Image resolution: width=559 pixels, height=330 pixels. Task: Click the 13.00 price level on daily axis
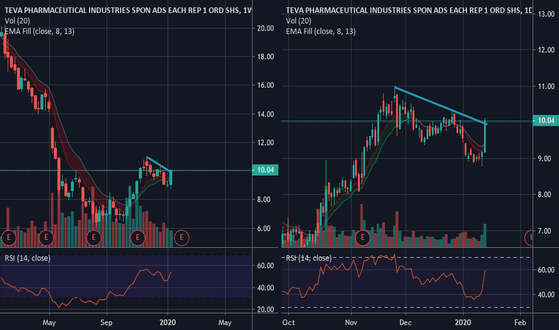(x=546, y=14)
